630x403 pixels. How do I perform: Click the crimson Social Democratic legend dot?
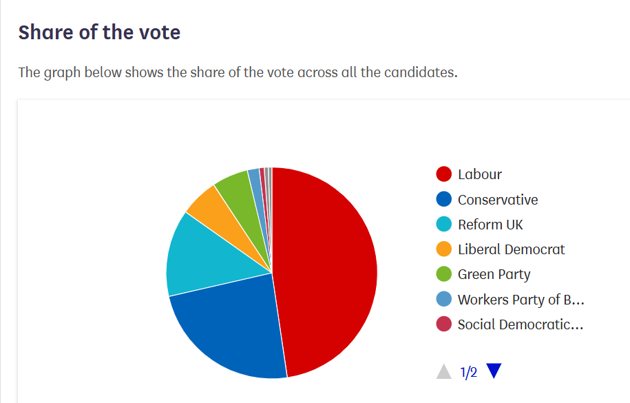click(x=444, y=324)
